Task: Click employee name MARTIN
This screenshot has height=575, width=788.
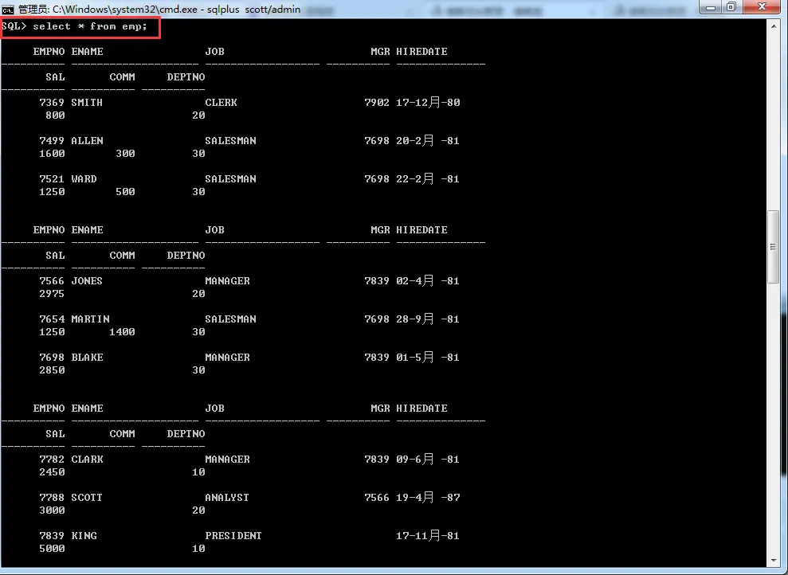Action: [91, 319]
